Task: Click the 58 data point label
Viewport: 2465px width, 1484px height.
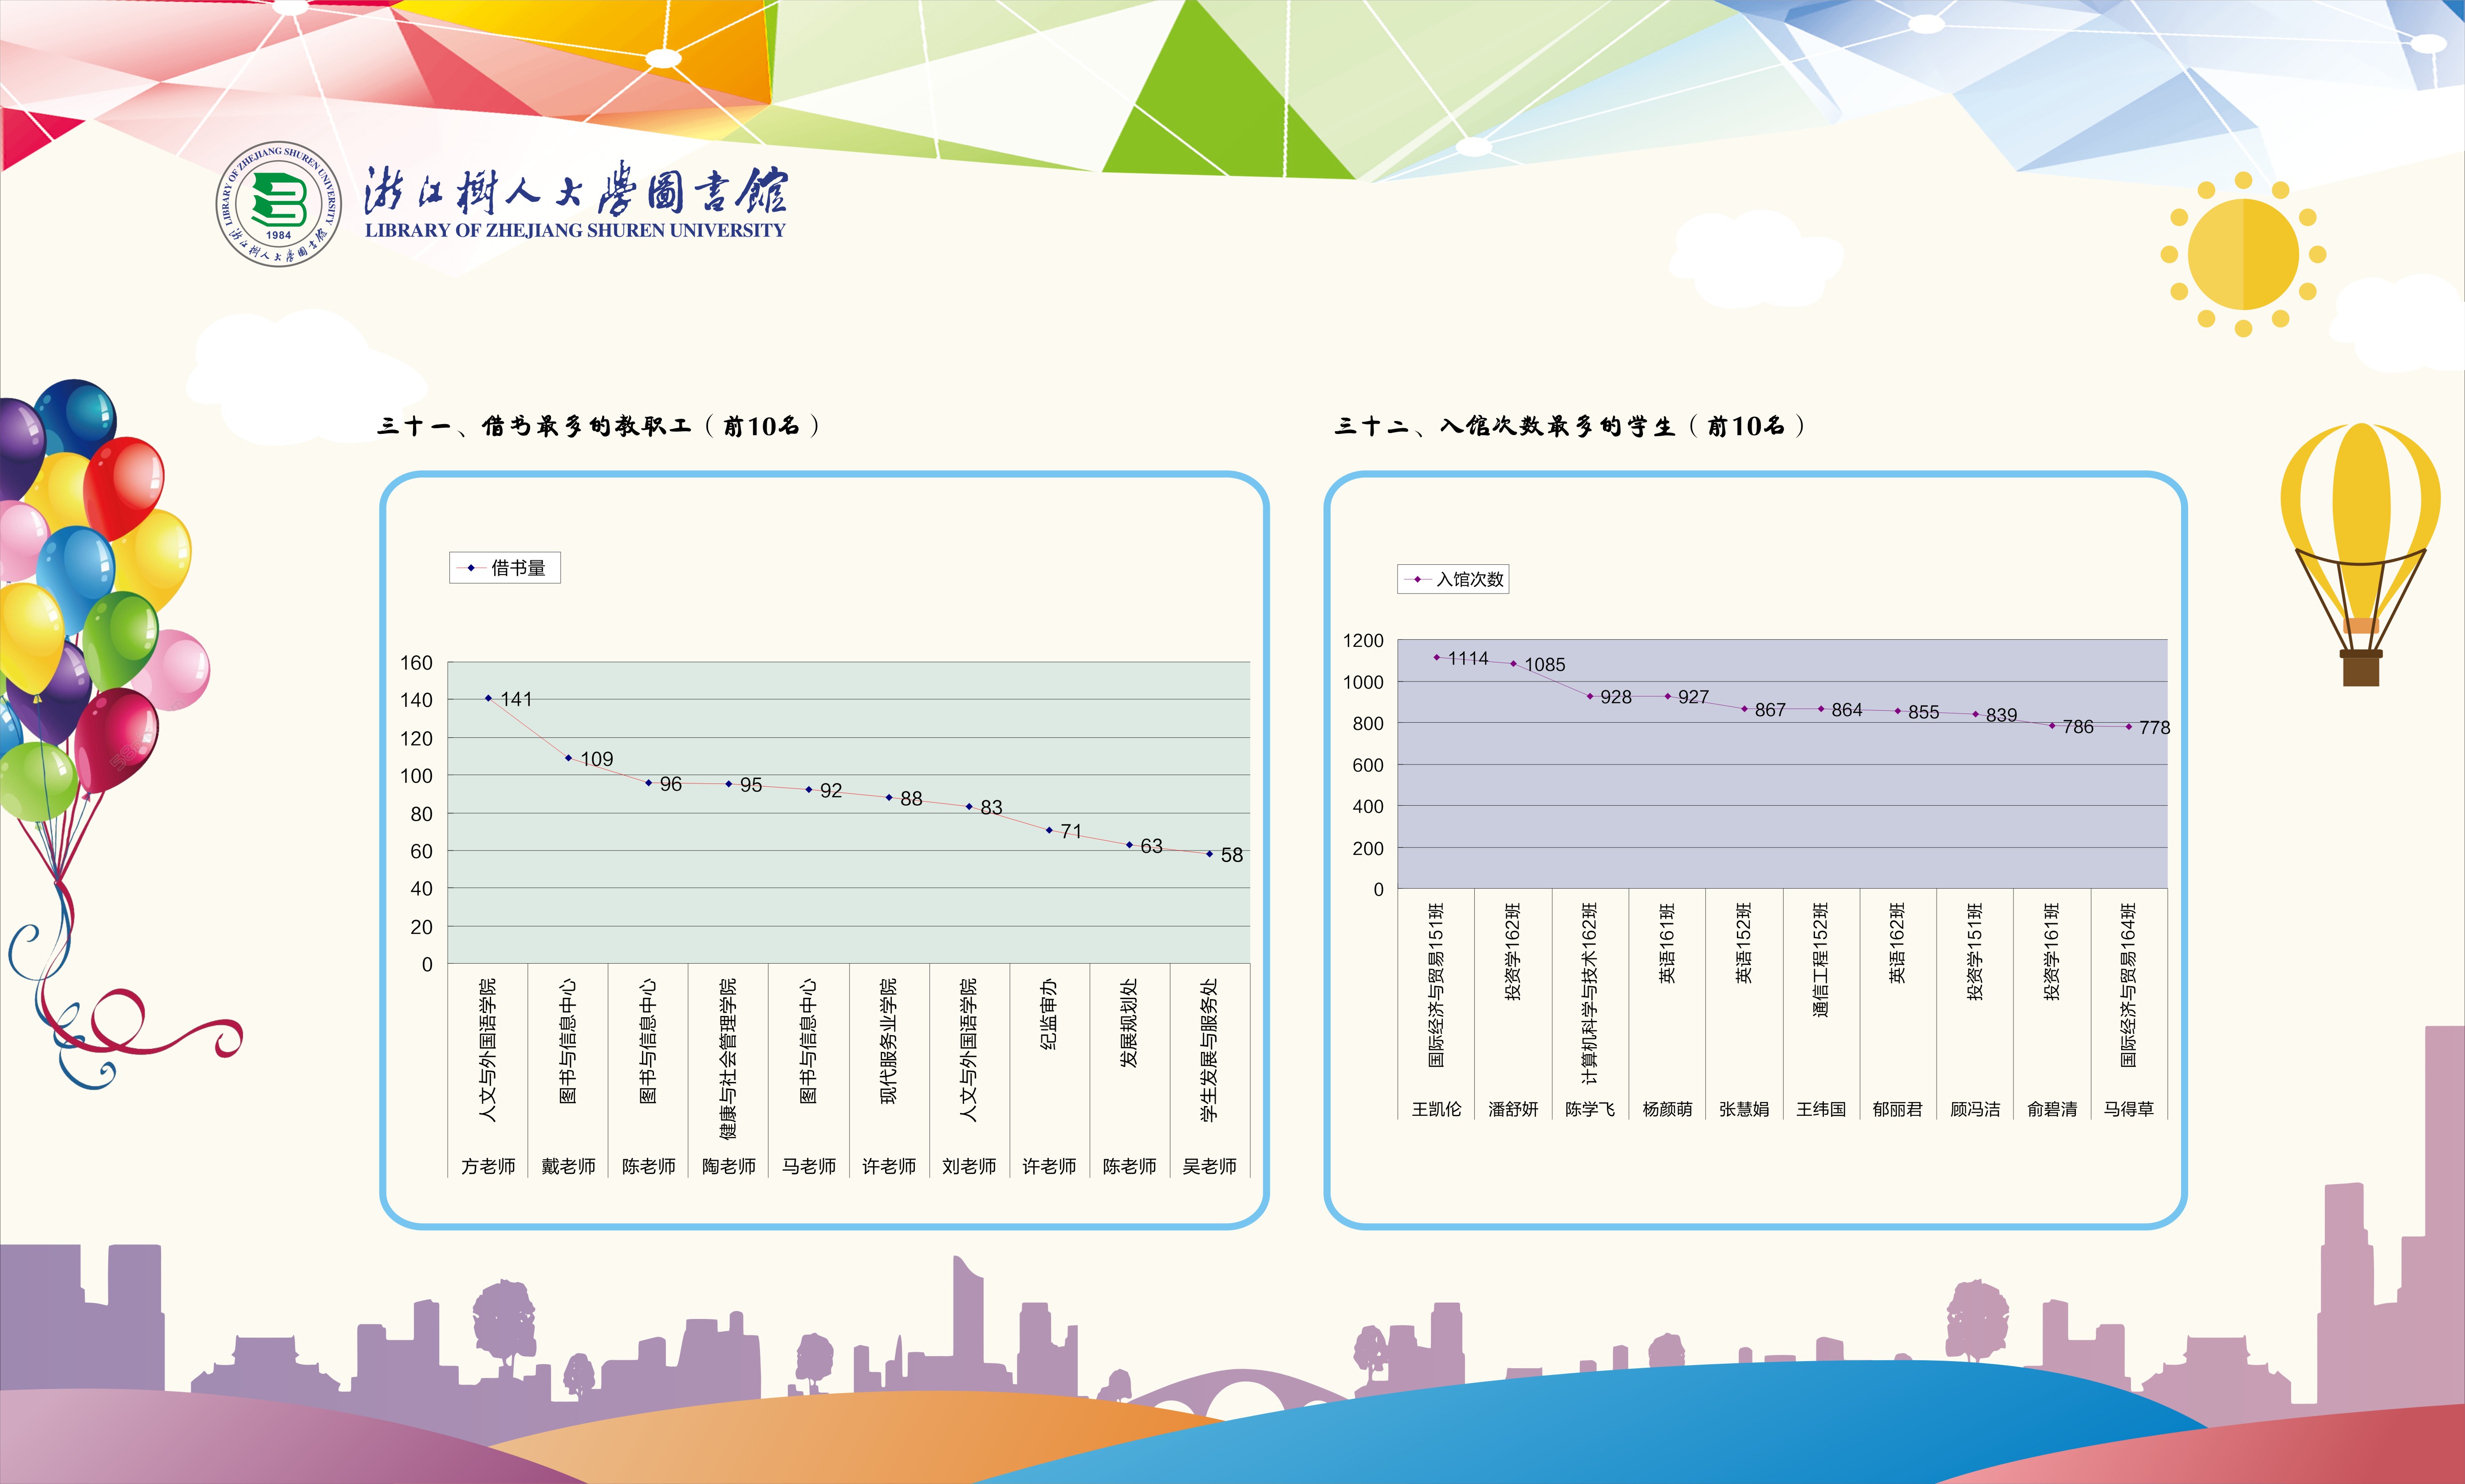Action: coord(1231,855)
